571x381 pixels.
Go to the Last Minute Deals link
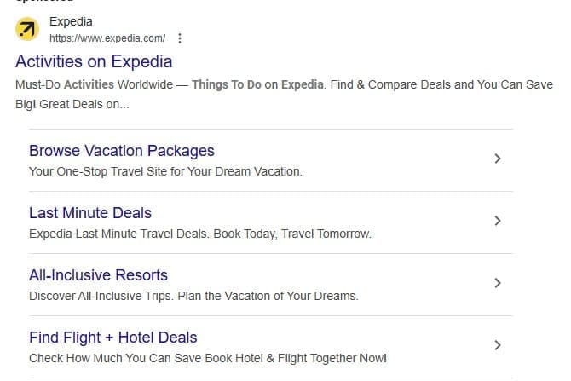[x=90, y=213]
